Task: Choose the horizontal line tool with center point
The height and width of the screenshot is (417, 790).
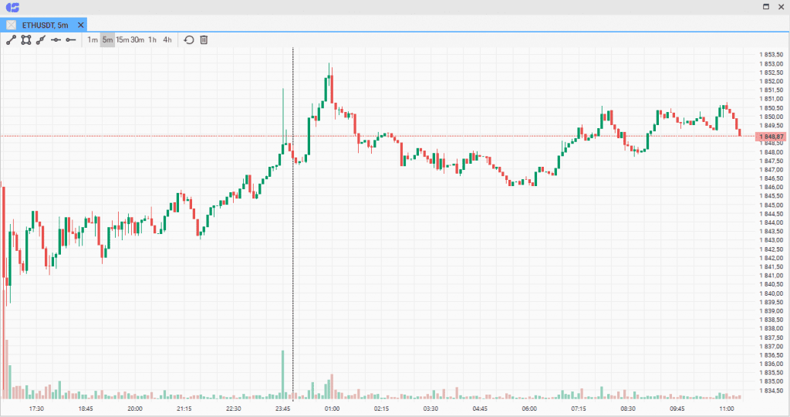Action: pos(56,39)
